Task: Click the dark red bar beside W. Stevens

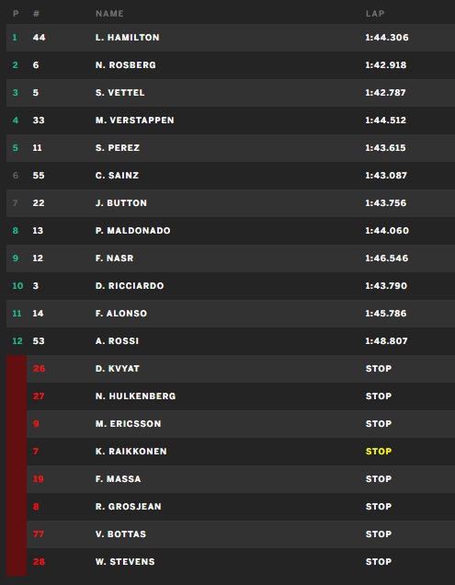Action: click(17, 562)
